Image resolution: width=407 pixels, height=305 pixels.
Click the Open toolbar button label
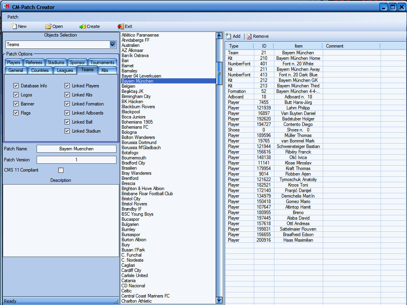tap(57, 26)
